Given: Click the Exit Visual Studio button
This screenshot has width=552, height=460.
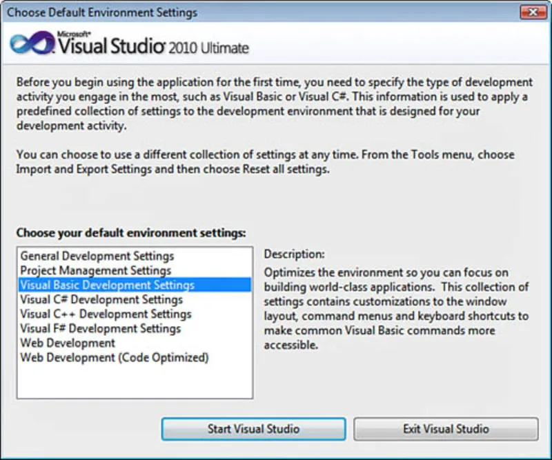Looking at the screenshot, I should (x=446, y=429).
